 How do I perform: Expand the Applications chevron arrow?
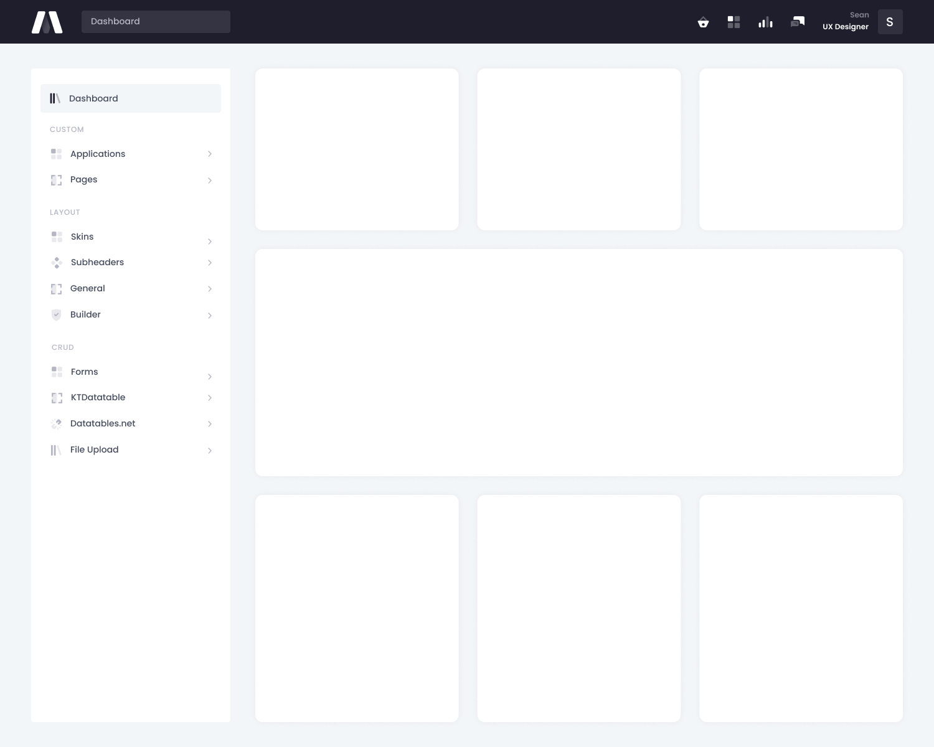click(210, 154)
